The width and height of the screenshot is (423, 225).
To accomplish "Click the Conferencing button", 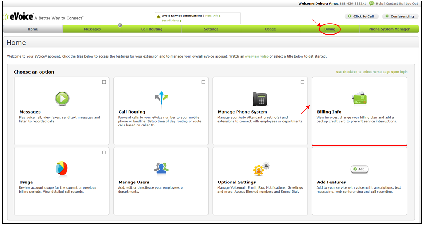I will (x=400, y=16).
